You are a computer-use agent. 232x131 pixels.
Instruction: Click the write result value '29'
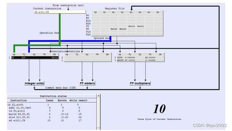(x=80, y=117)
